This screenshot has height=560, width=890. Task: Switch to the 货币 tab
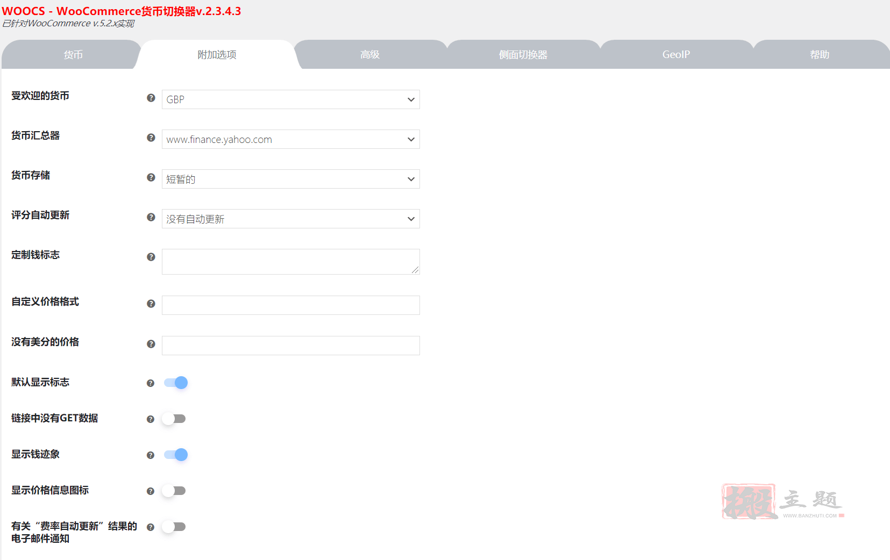tap(73, 54)
